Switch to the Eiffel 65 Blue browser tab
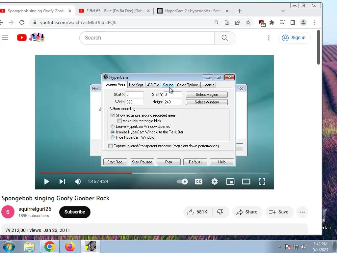The width and height of the screenshot is (337, 253). click(x=115, y=11)
